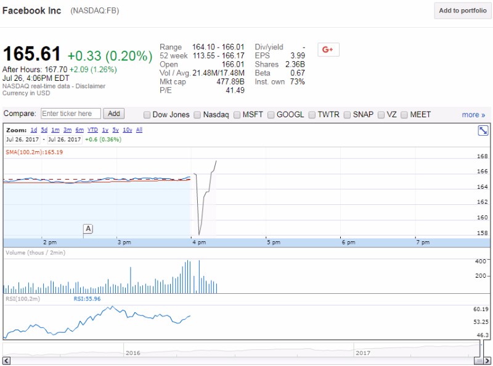Enable MSFT comparison checkbox

pos(237,115)
